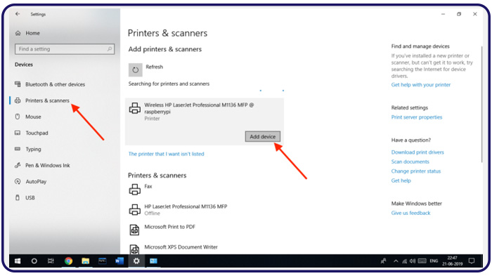Open the Windows Start menu
Viewport: 492px width, 276px height.
click(18, 261)
